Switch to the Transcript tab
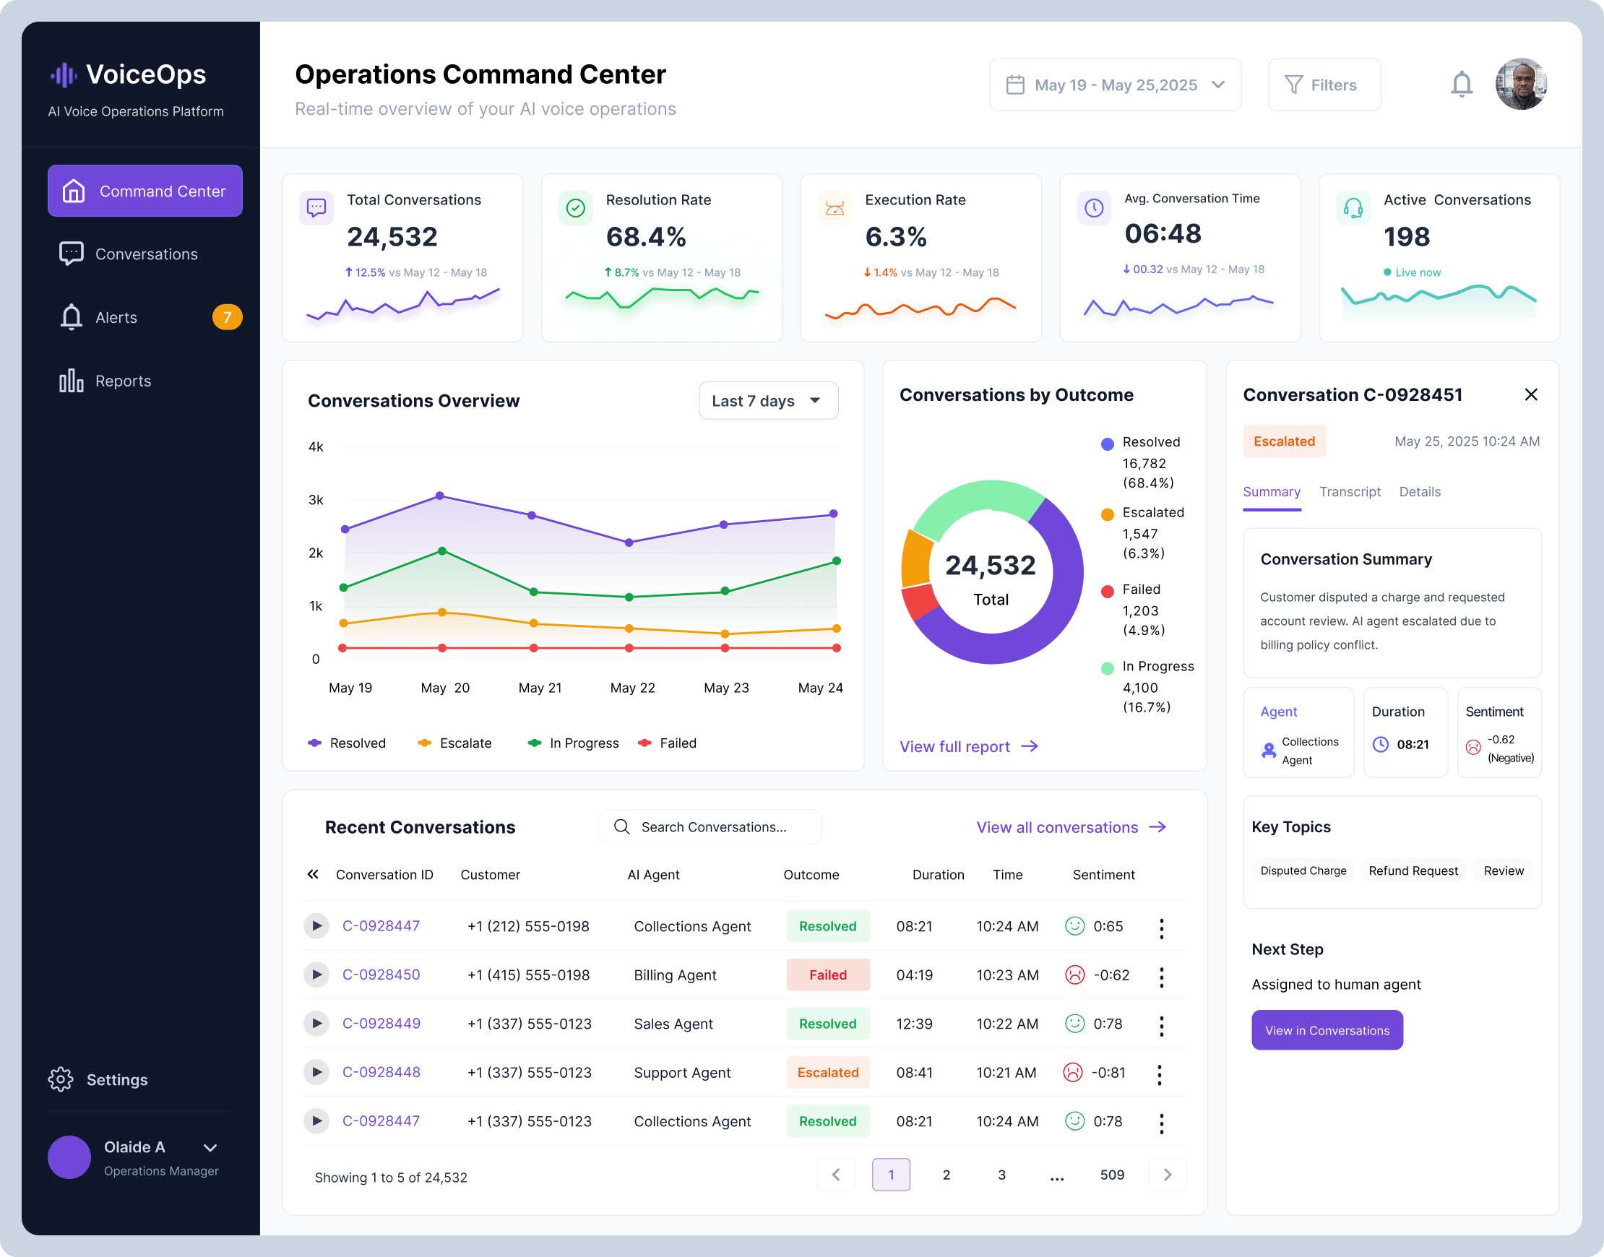The height and width of the screenshot is (1257, 1604). tap(1349, 492)
